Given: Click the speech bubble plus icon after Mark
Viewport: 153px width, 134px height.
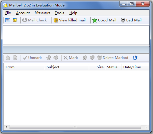Looking at the screenshot, I should (92, 58).
